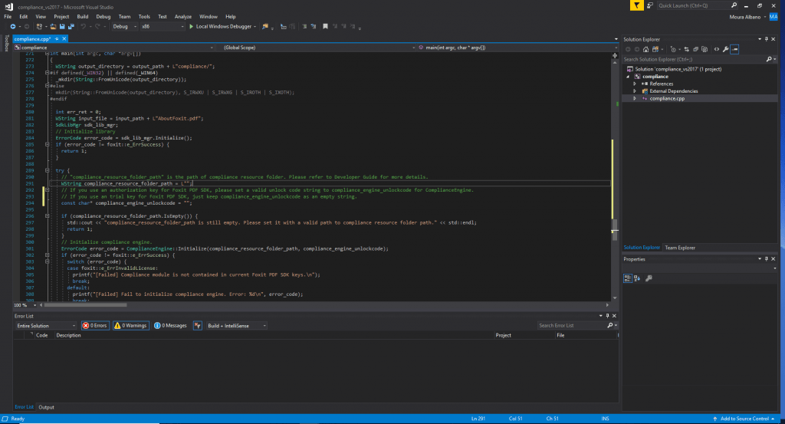Image resolution: width=785 pixels, height=424 pixels.
Task: Switch to the Output tab
Action: pyautogui.click(x=46, y=407)
